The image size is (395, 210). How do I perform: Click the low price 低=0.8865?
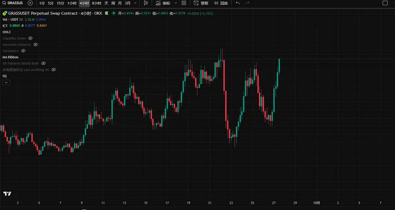pyautogui.click(x=160, y=13)
